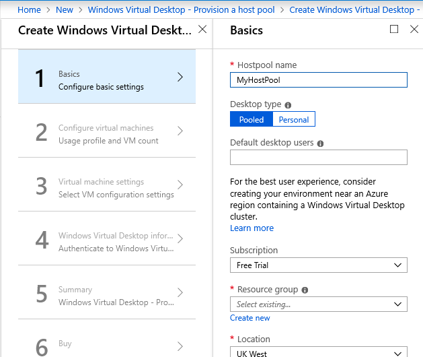Open the Subscription dropdown
Image resolution: width=423 pixels, height=357 pixels.
point(319,265)
